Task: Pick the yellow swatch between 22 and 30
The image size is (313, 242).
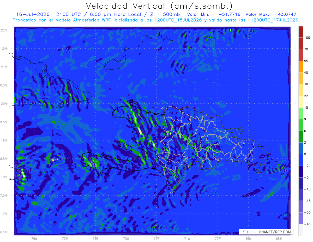Action: (x=301, y=90)
